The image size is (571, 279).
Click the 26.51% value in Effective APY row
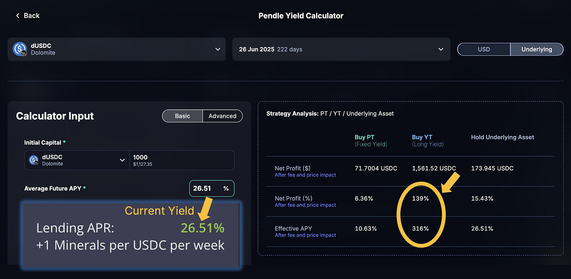tap(482, 229)
